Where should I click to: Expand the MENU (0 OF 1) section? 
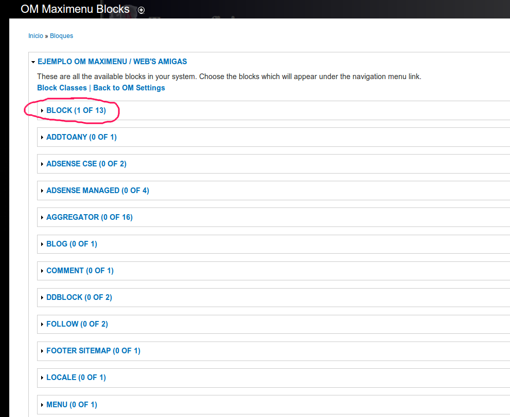72,405
